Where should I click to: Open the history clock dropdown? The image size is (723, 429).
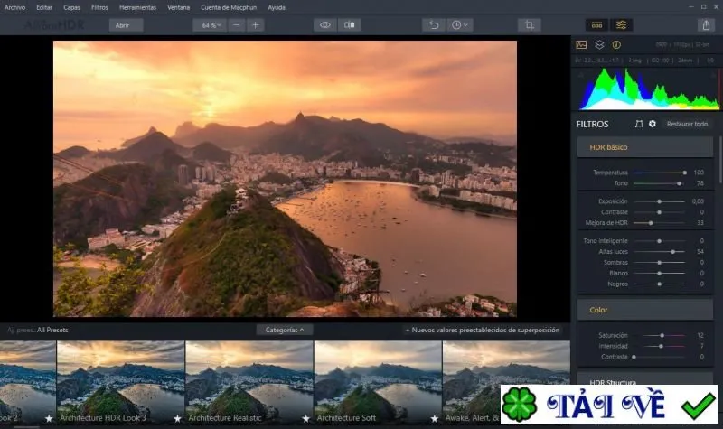pos(459,25)
